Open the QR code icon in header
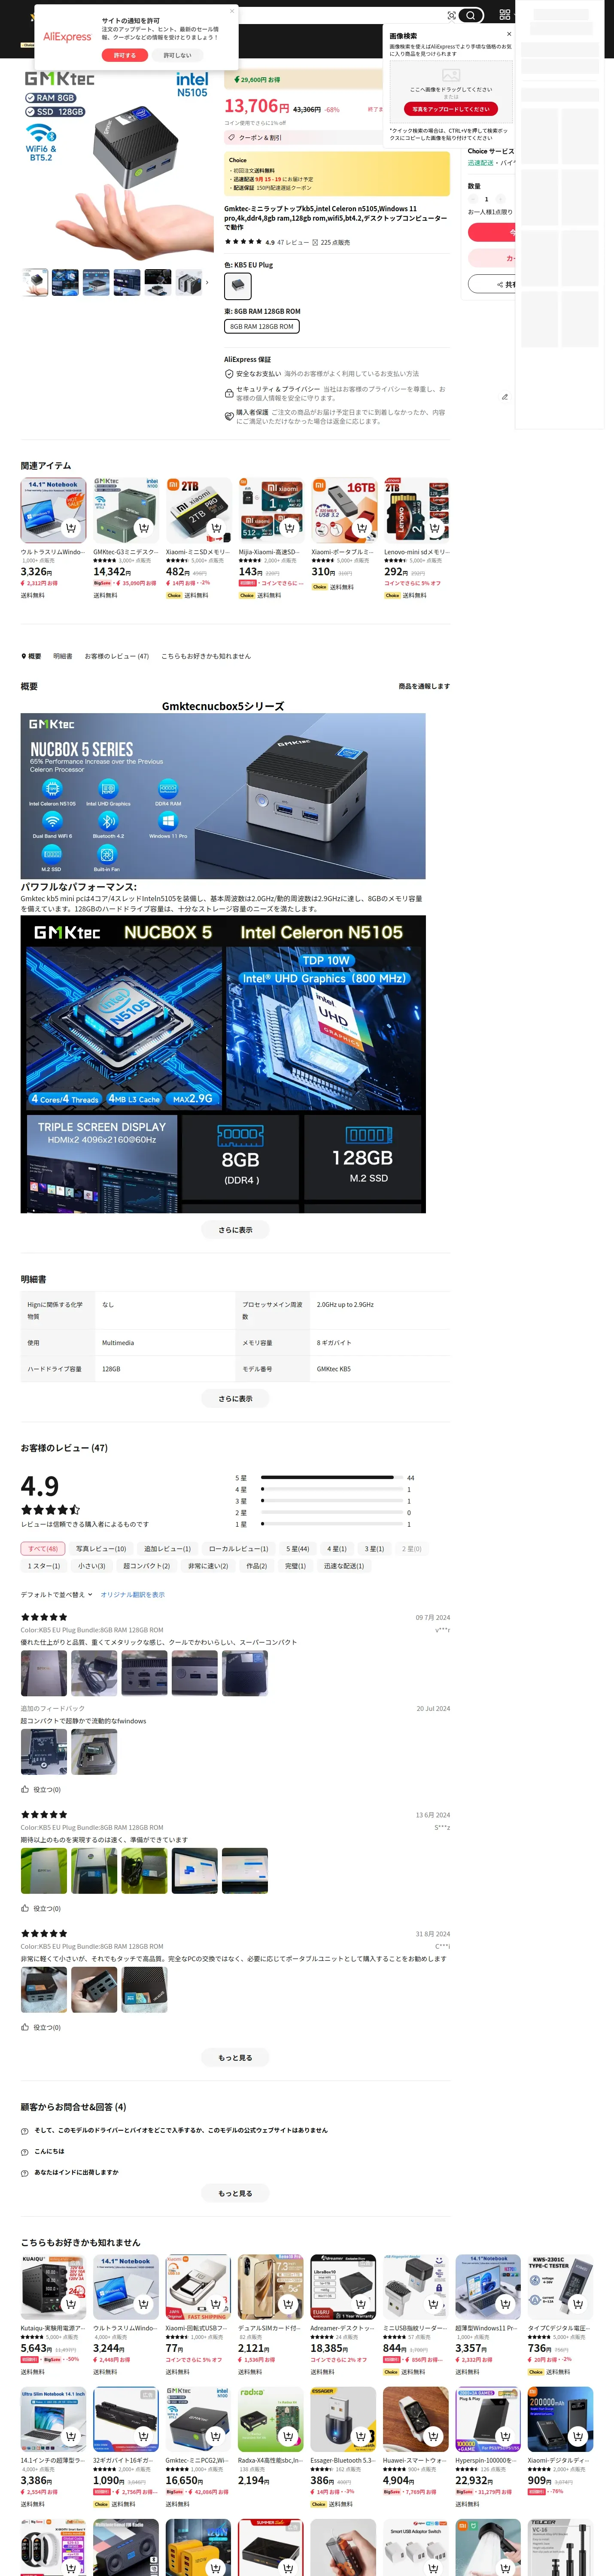 click(x=504, y=15)
